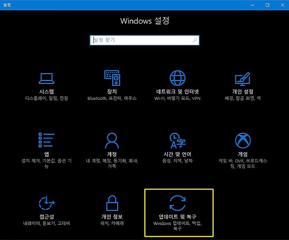Viewport: 289px width, 240px height.
Task: Click the 네트워크 및 인터넷 title text
Action: point(177,91)
